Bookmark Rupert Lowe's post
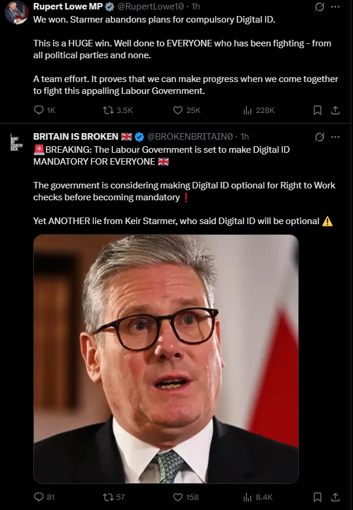 point(317,110)
